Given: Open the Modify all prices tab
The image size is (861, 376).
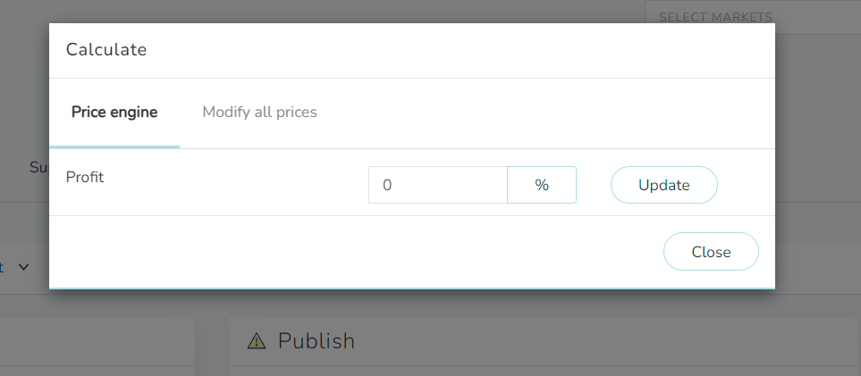Looking at the screenshot, I should coord(259,113).
